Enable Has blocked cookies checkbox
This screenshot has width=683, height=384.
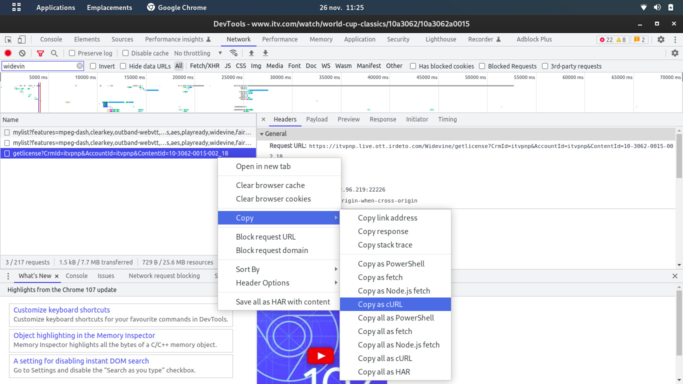[413, 66]
